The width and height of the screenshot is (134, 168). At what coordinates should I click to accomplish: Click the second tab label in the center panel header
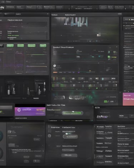point(70,15)
